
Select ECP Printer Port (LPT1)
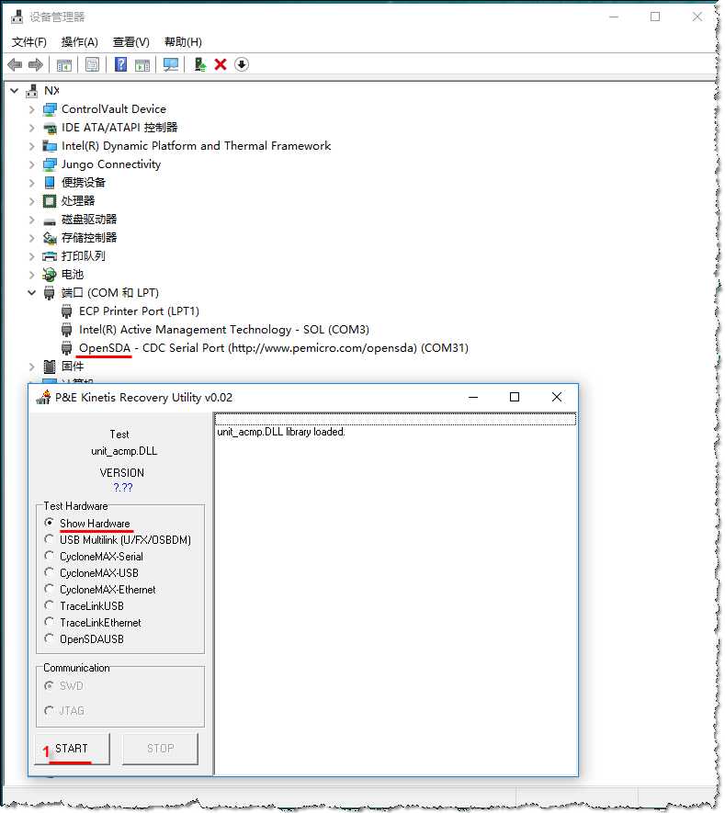coord(139,311)
